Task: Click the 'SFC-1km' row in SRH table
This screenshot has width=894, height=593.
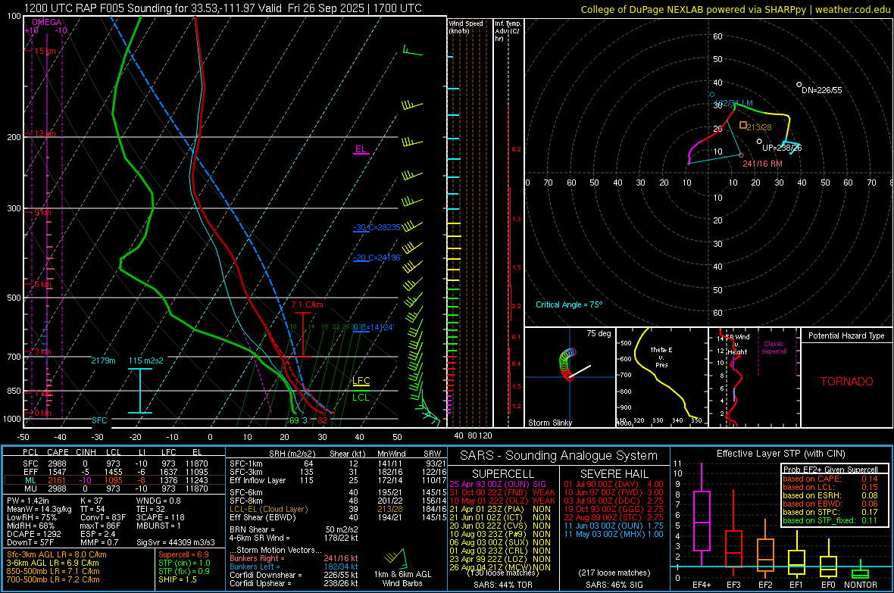Action: [x=338, y=463]
